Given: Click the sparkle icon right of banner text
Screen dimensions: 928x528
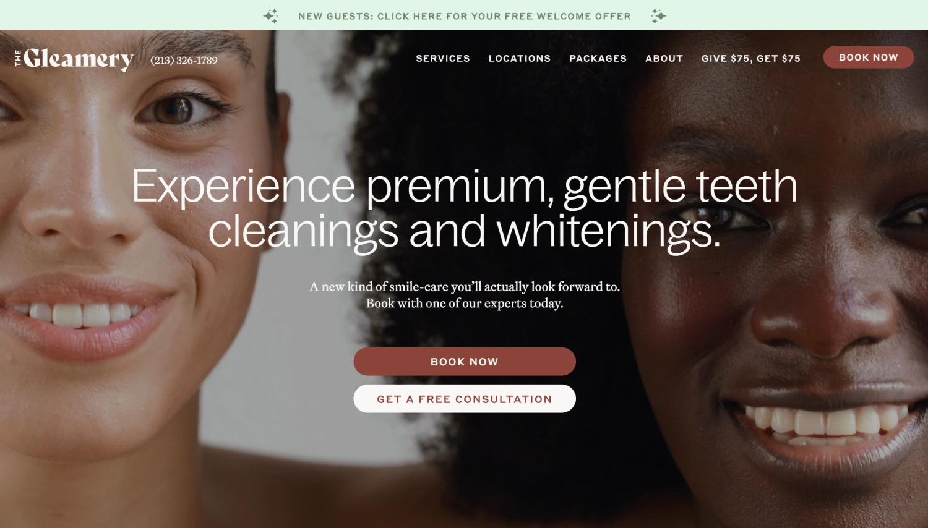Looking at the screenshot, I should coord(658,16).
